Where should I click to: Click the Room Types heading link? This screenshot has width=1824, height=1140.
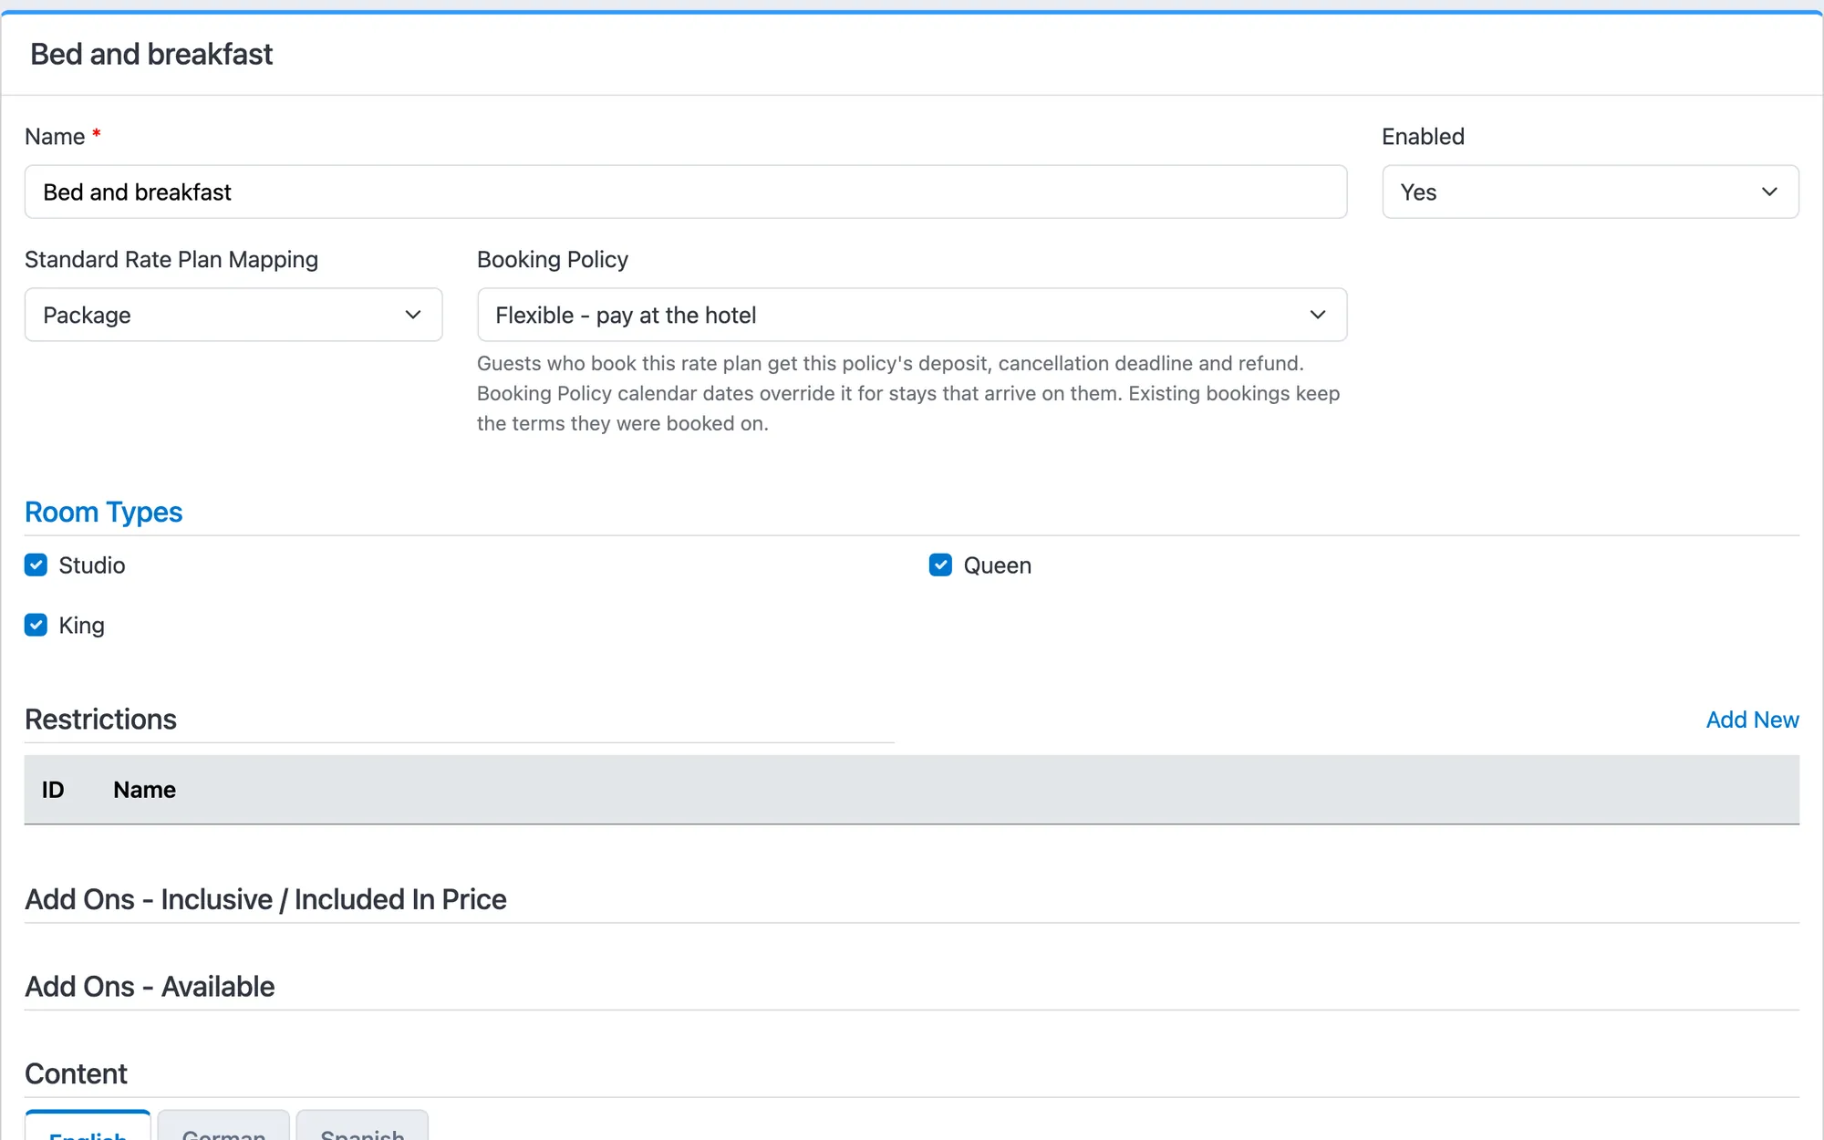(x=103, y=513)
